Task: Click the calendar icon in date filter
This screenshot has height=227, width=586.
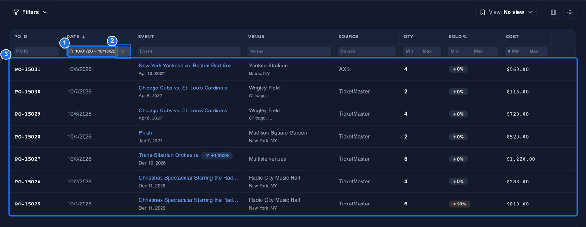Action: (x=71, y=51)
